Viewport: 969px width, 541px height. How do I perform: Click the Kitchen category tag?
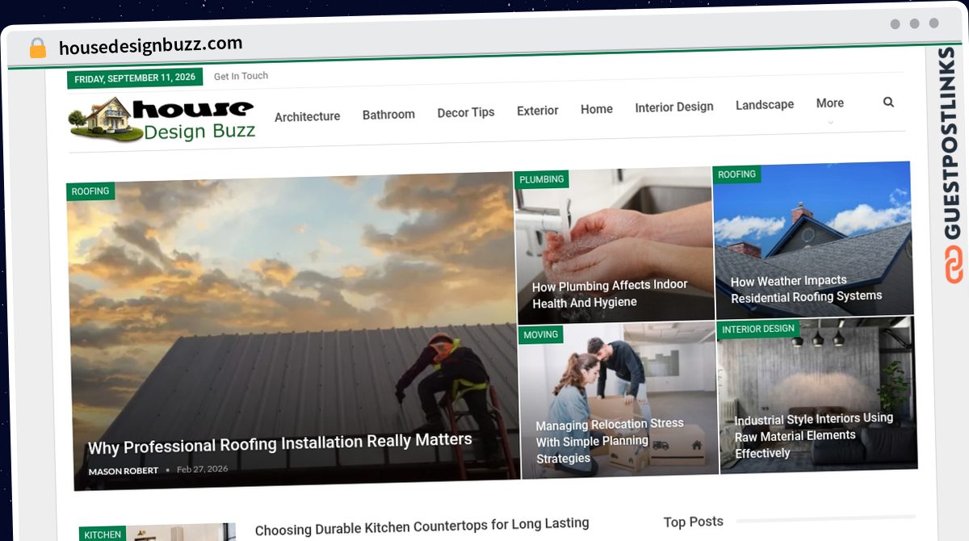103,534
